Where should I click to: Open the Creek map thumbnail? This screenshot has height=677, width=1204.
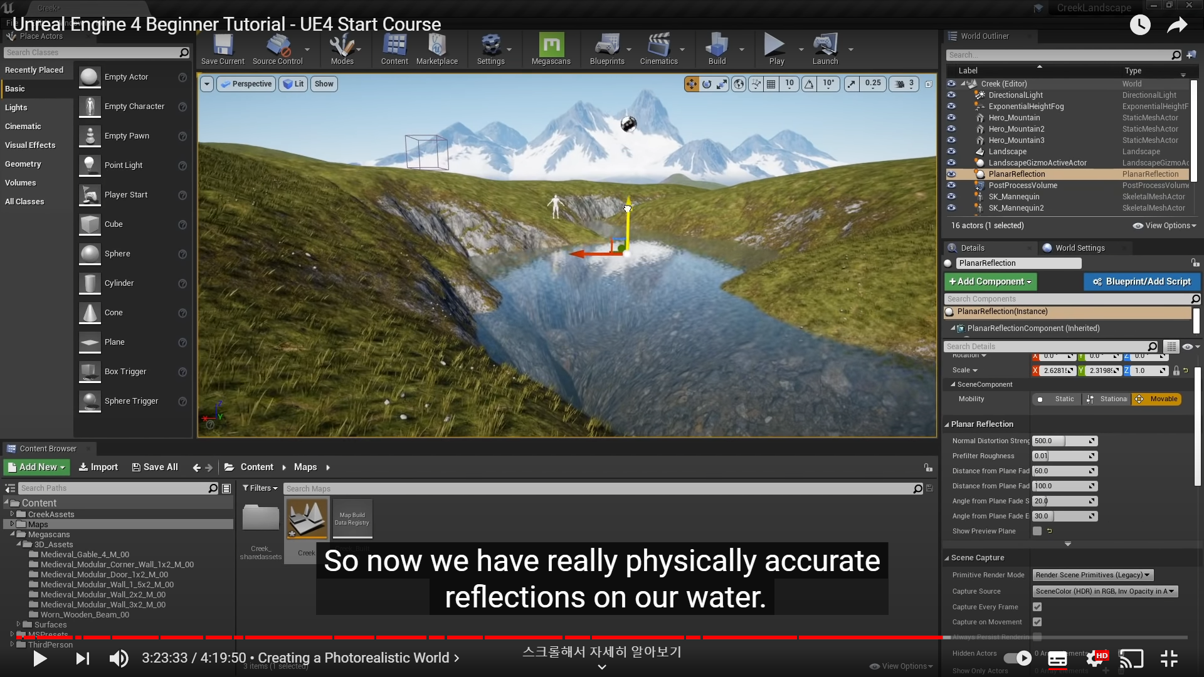[x=307, y=519]
